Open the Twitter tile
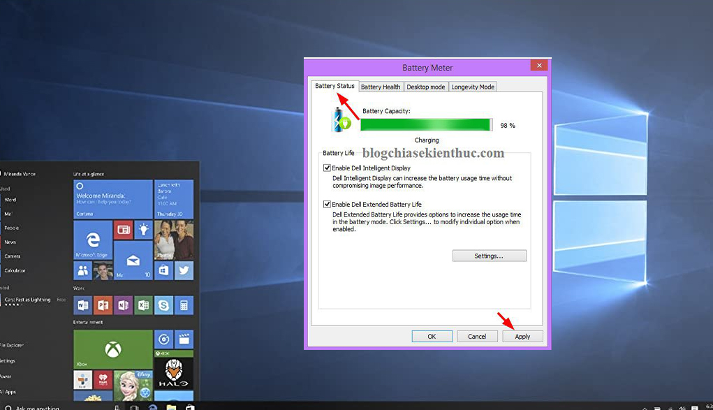Screen dimensions: 713x410 pyautogui.click(x=184, y=270)
